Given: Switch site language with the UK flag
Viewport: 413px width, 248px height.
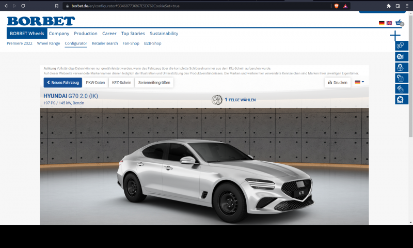Looking at the screenshot, I should point(389,23).
